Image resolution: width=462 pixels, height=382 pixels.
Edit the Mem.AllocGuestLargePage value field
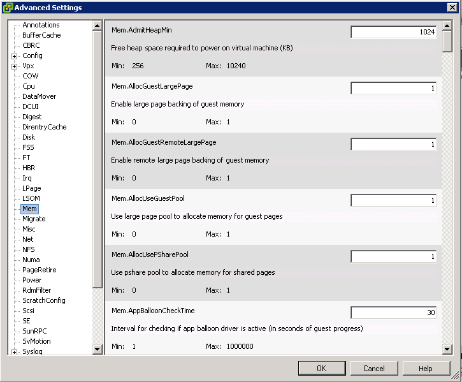click(x=393, y=88)
